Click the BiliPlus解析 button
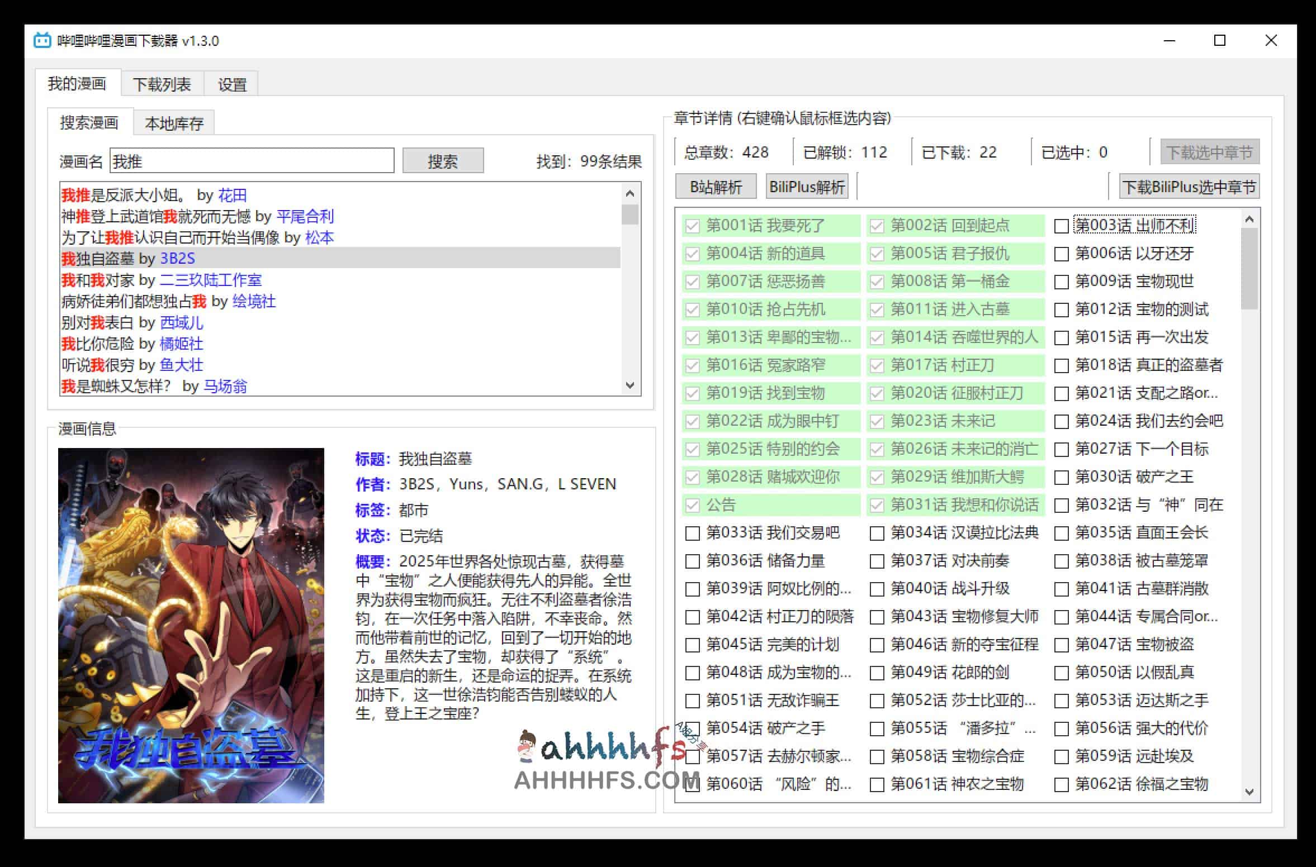 [806, 186]
